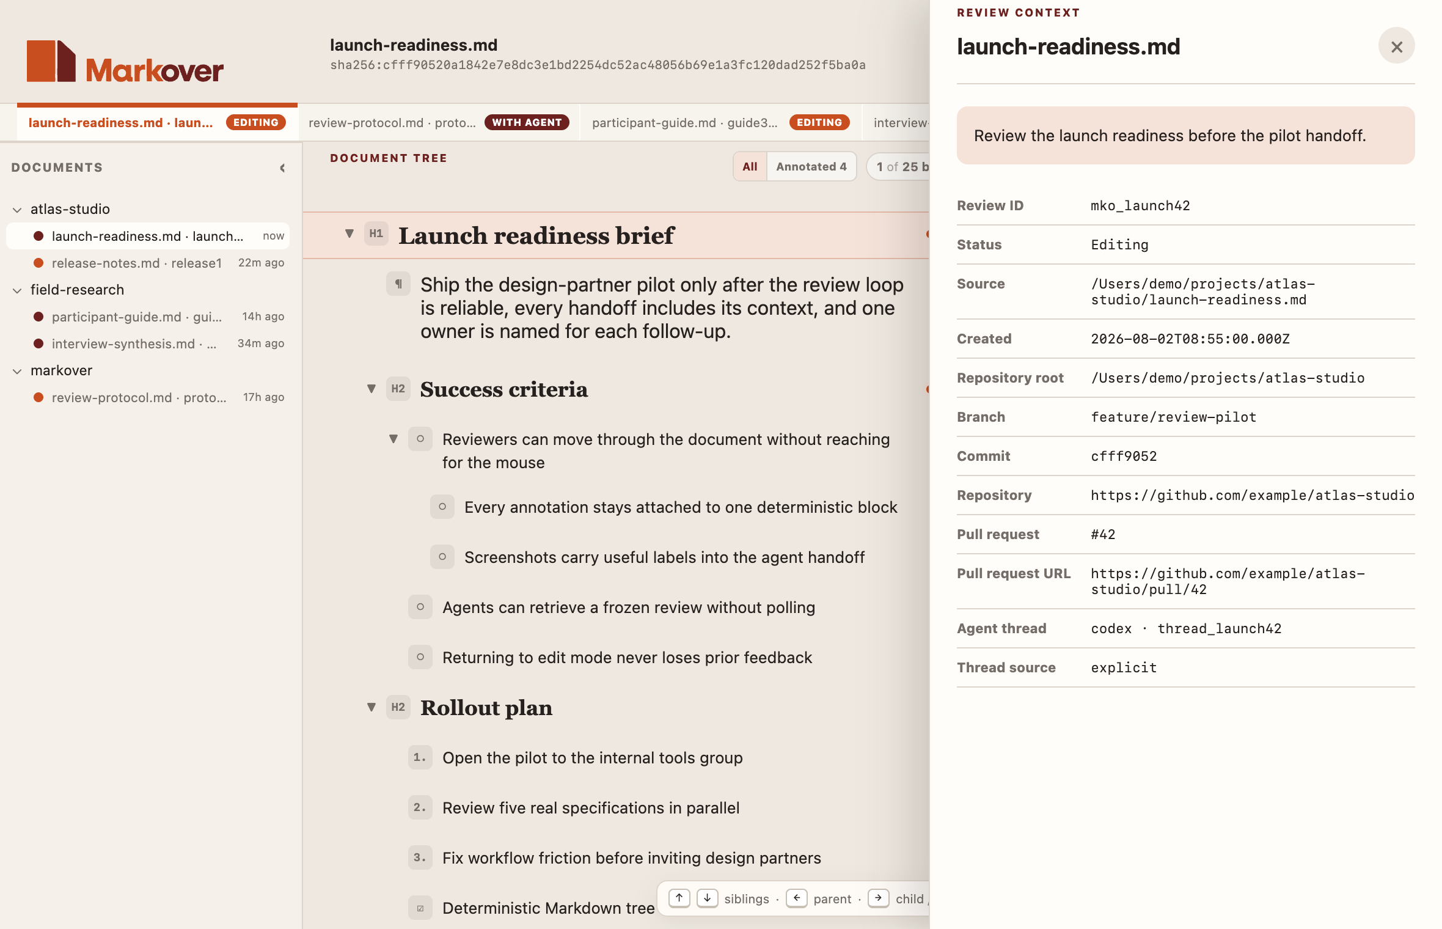
Task: Click the Review ID value mko_launch42
Action: [1140, 205]
